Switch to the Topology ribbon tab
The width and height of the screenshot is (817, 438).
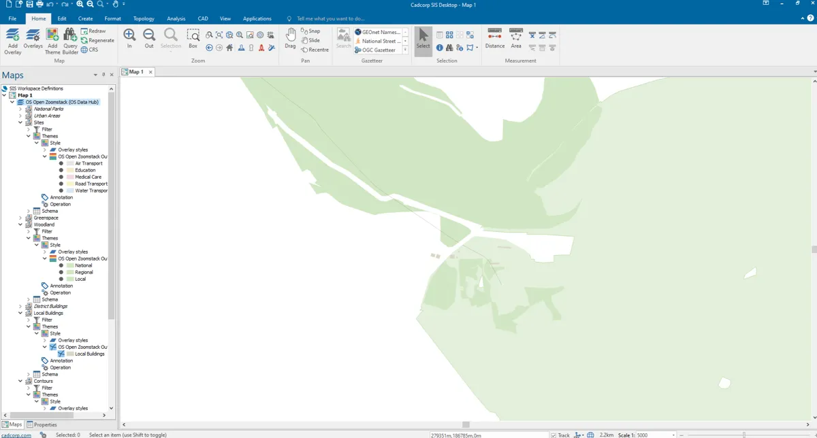pyautogui.click(x=144, y=18)
